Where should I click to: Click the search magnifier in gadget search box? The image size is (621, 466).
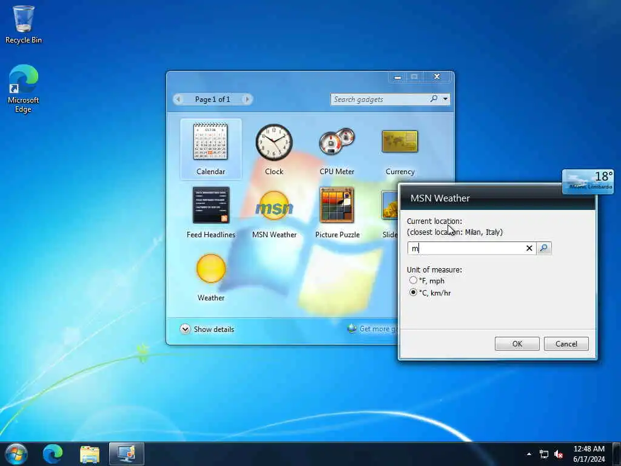click(434, 99)
